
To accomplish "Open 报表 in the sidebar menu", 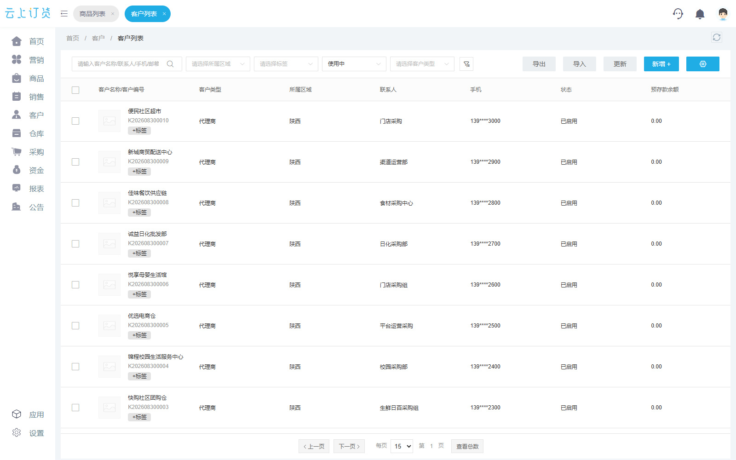I will pyautogui.click(x=28, y=189).
